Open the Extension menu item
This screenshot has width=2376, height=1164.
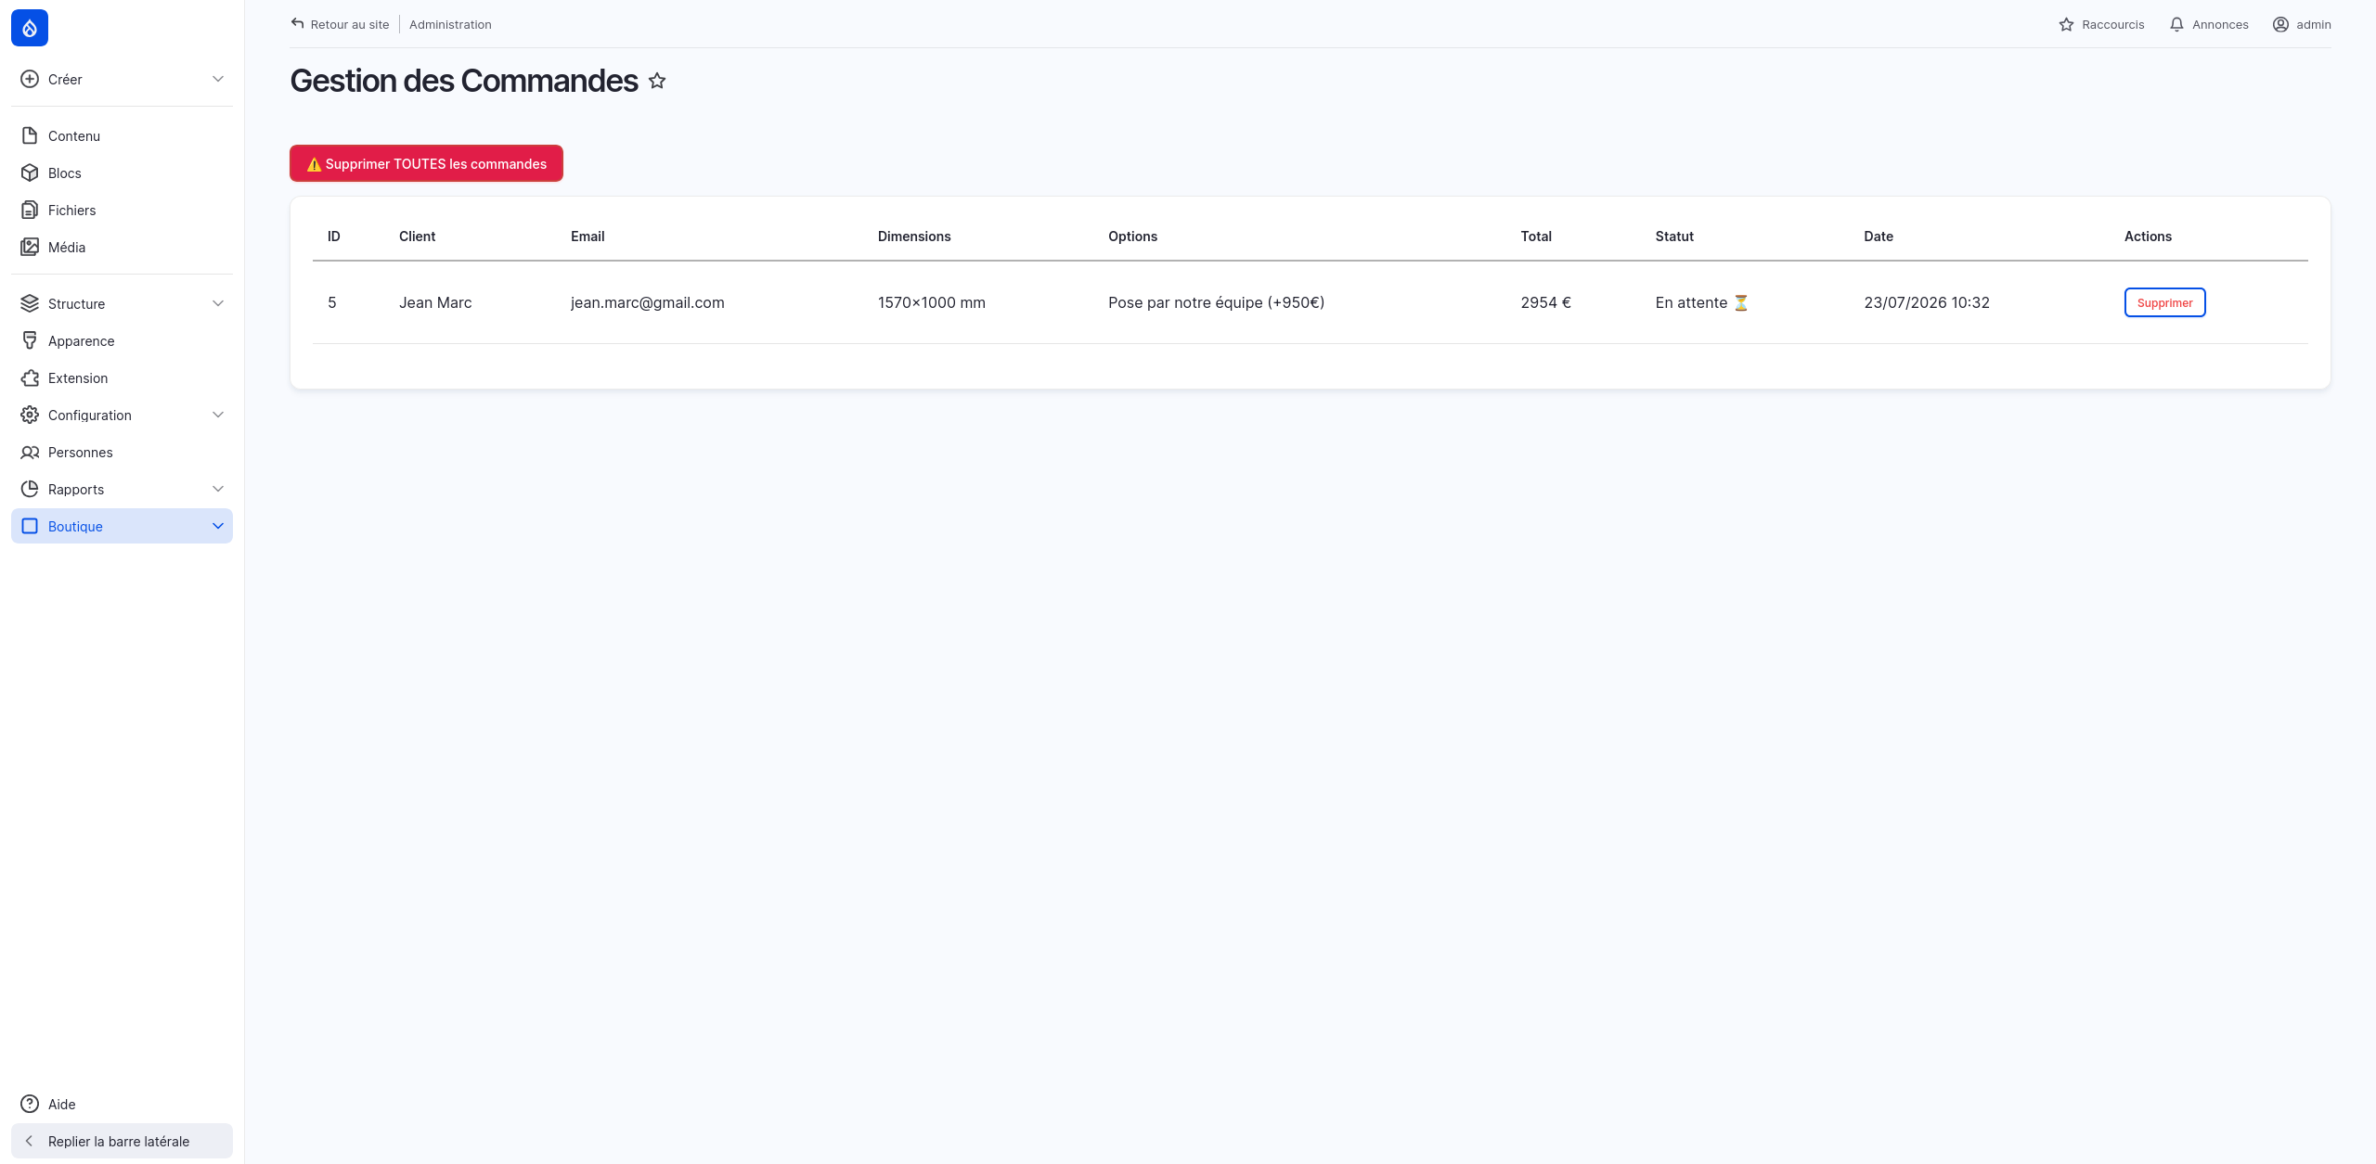click(x=122, y=377)
